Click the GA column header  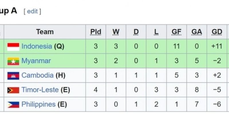(x=197, y=32)
